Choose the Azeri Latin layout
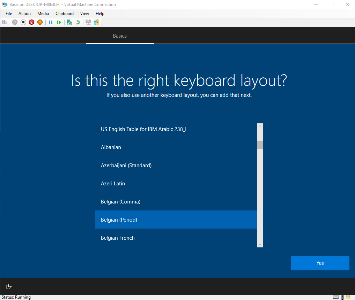 176,183
